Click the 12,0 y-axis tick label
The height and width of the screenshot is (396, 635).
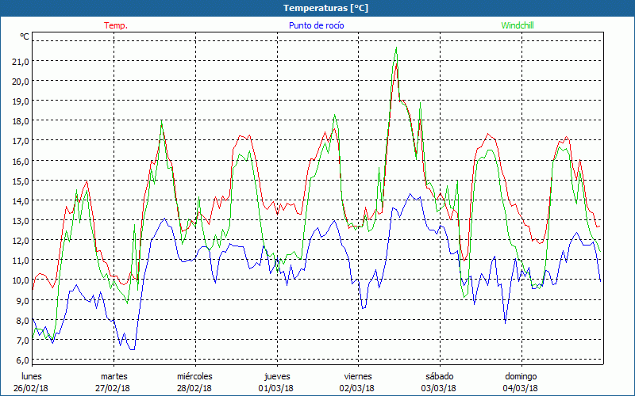pos(20,240)
